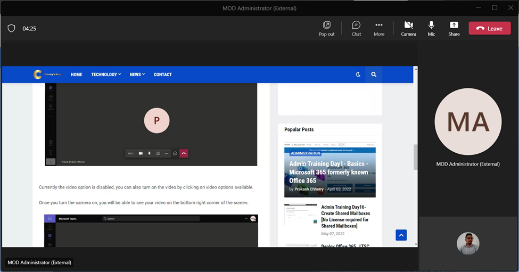
Task: Click the blog search magnifier icon
Action: pos(374,75)
